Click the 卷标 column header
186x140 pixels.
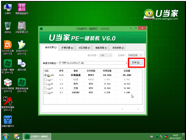point(76,71)
